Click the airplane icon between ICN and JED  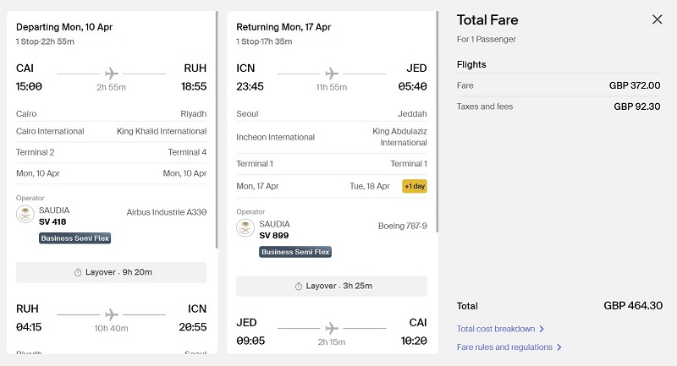click(332, 74)
